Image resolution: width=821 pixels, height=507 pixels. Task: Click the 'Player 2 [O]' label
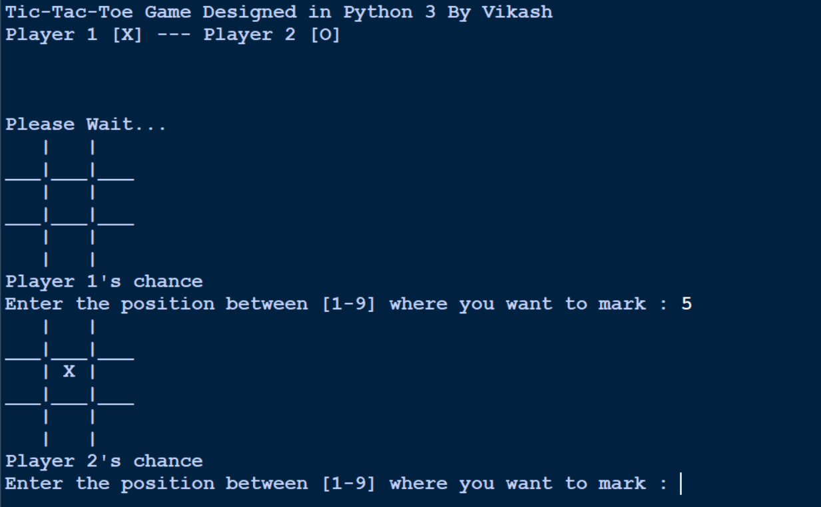coord(272,35)
